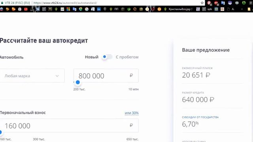The width and height of the screenshot is (253, 142).
Task: Click the 650 тыс. slider label
Action: point(132,139)
